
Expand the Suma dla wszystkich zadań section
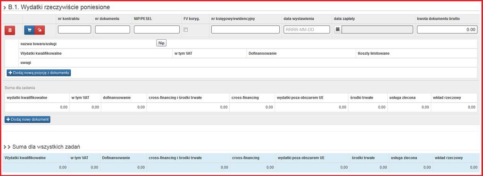pos(7,147)
